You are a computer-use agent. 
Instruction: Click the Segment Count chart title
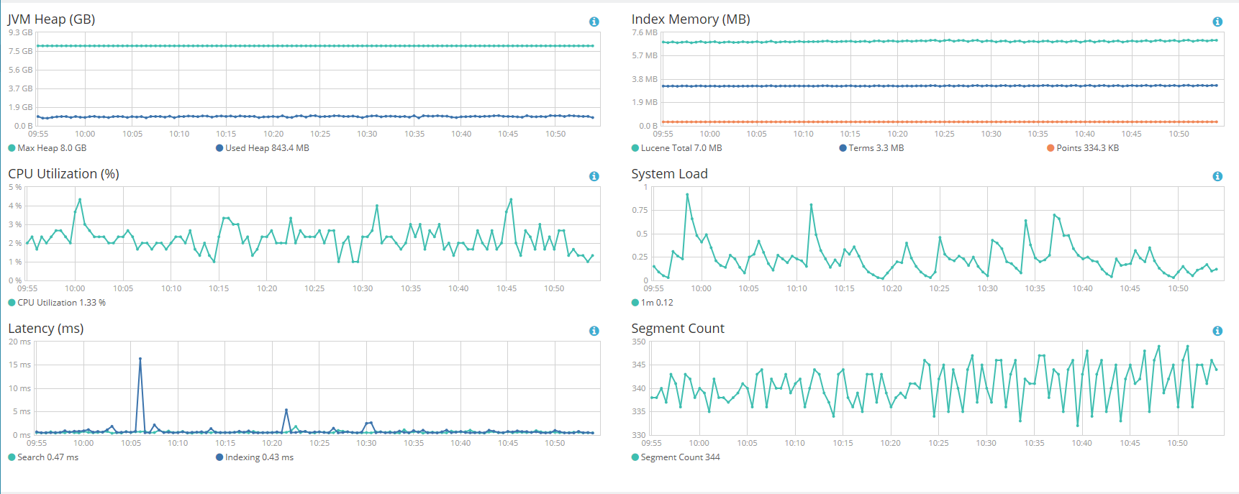click(x=678, y=329)
